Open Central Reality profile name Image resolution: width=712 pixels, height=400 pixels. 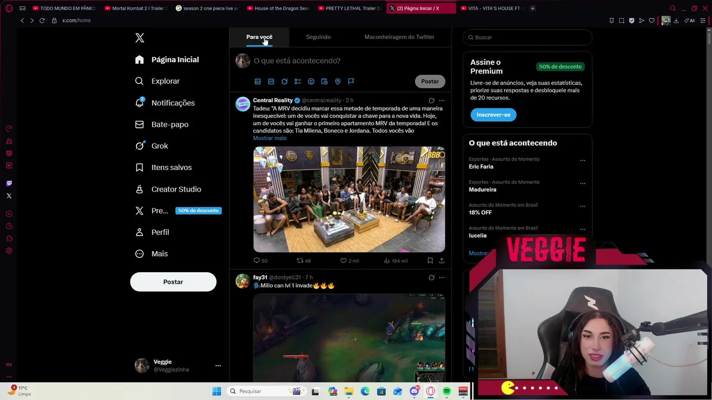273,101
